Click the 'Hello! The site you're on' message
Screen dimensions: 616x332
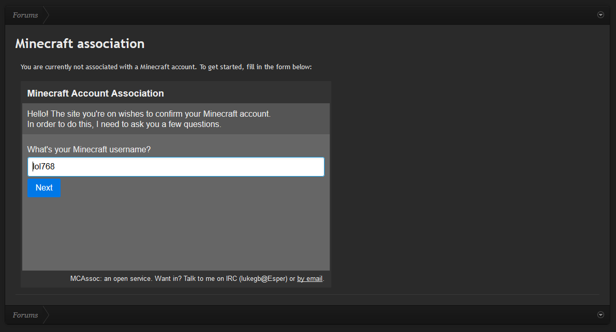coord(149,114)
